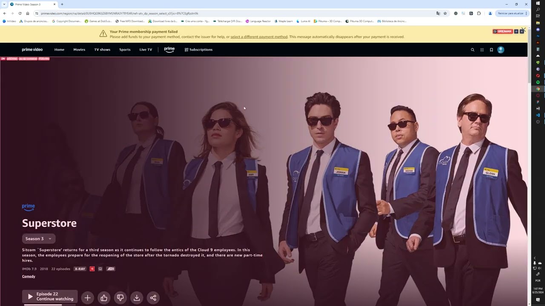Open the Luma AI bookmark

pyautogui.click(x=303, y=21)
